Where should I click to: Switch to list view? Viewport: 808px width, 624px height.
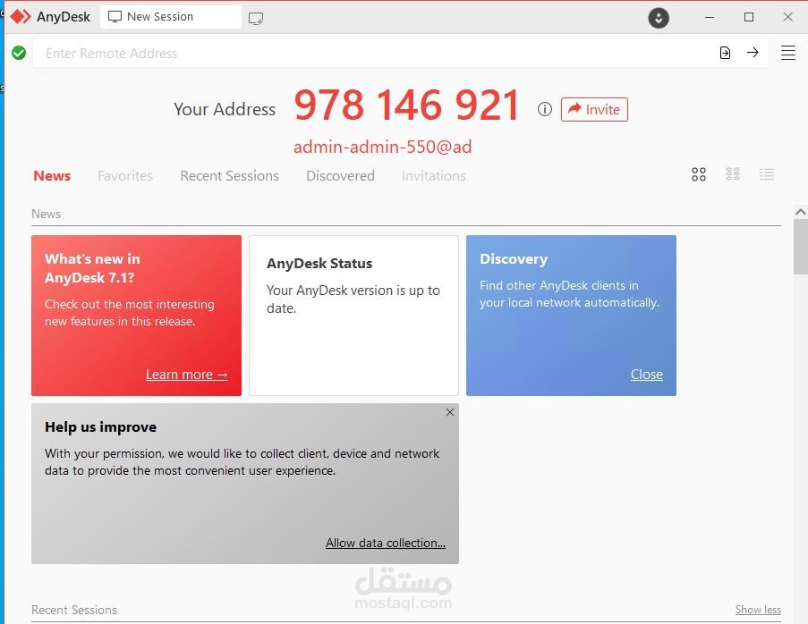tap(767, 174)
